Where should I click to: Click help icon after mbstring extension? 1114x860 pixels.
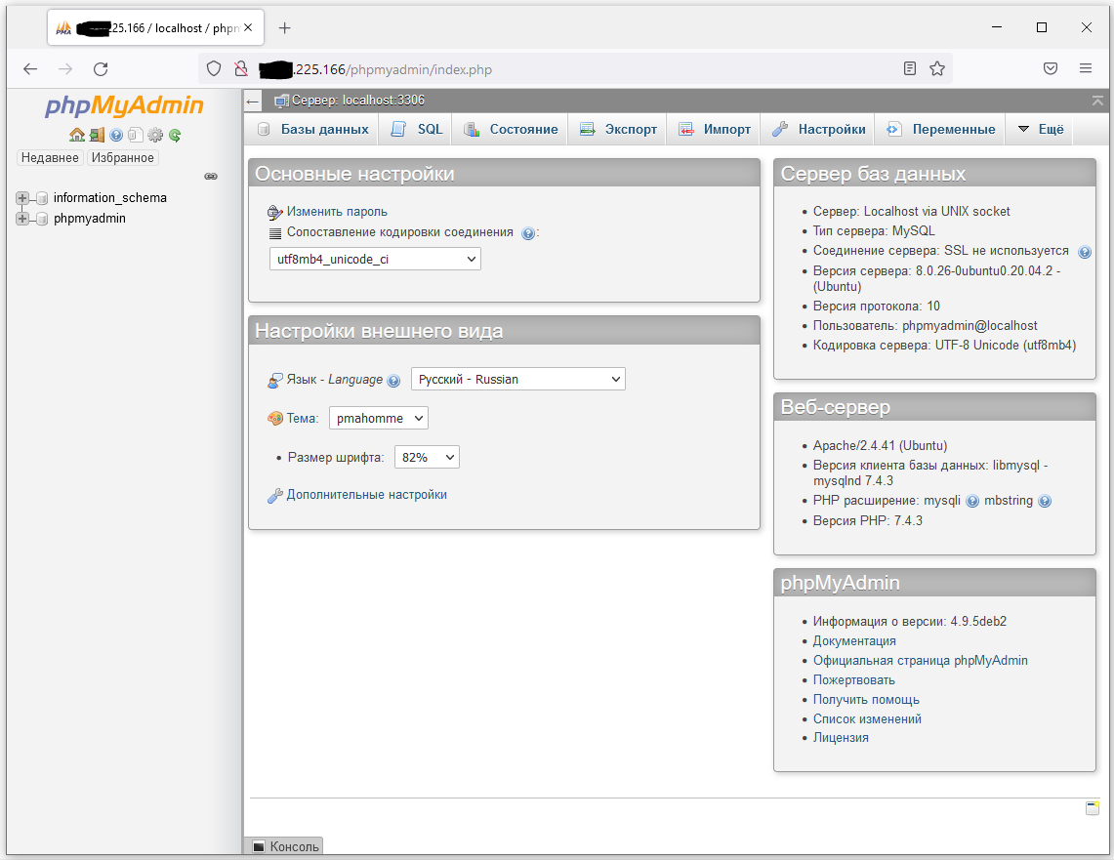[x=1045, y=502]
